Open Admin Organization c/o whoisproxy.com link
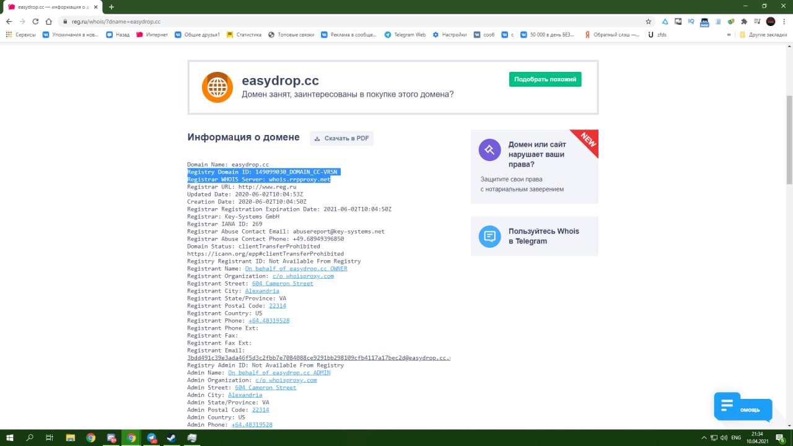The height and width of the screenshot is (446, 793). pos(286,380)
